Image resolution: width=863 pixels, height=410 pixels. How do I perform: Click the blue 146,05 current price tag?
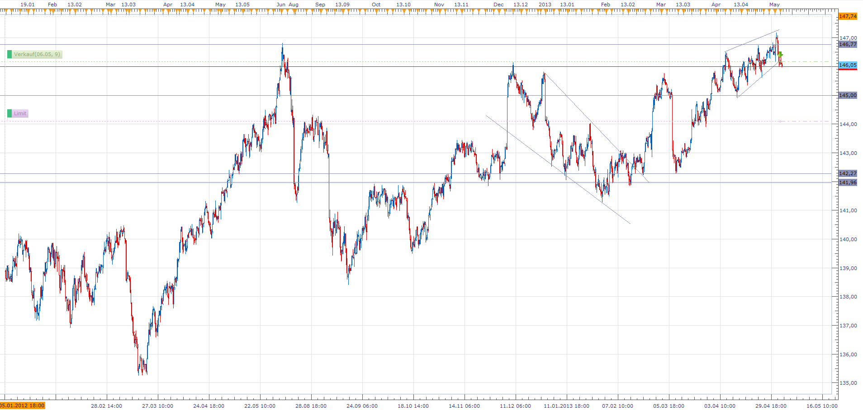[x=847, y=65]
